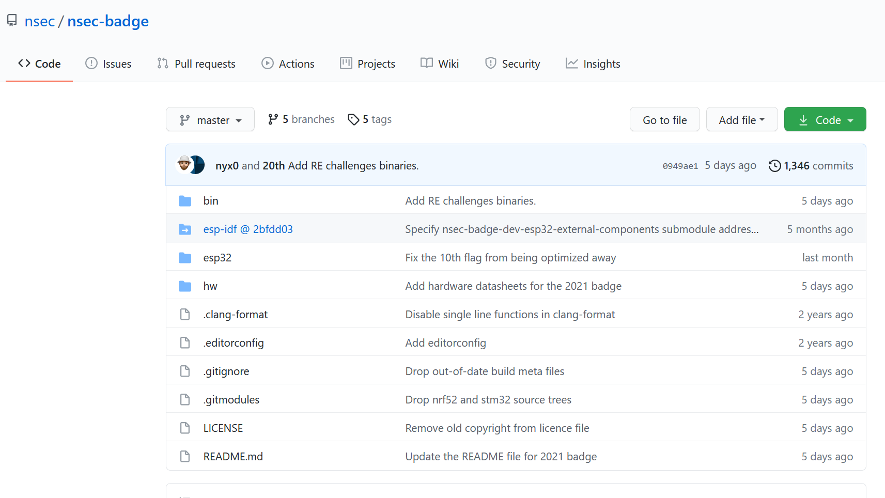This screenshot has width=885, height=498.
Task: Open commit Specify nsec-badge-dev-esp32-external-components submodule
Action: (582, 229)
